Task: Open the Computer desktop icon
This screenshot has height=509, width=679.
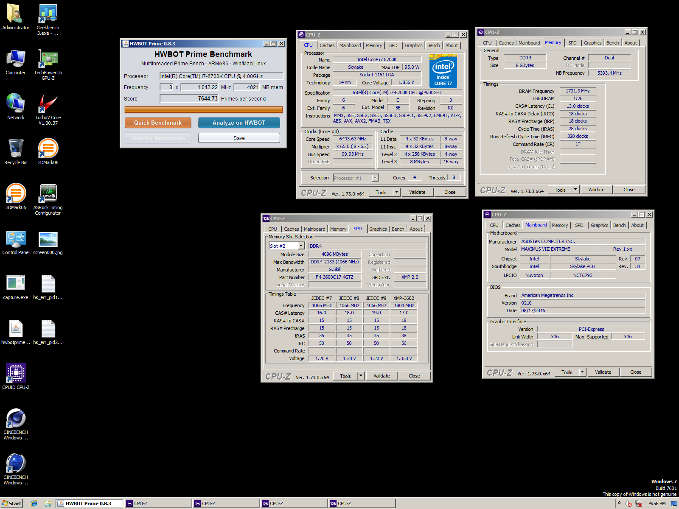Action: pos(16,62)
